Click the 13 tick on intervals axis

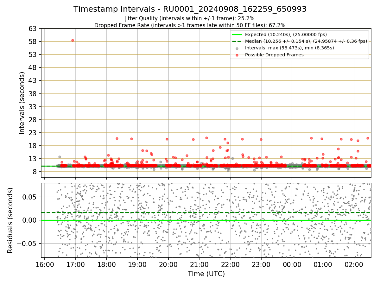33,159
